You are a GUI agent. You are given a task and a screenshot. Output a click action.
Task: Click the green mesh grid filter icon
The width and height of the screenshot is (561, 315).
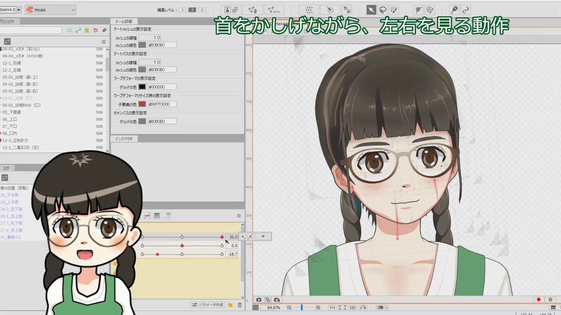(87, 30)
